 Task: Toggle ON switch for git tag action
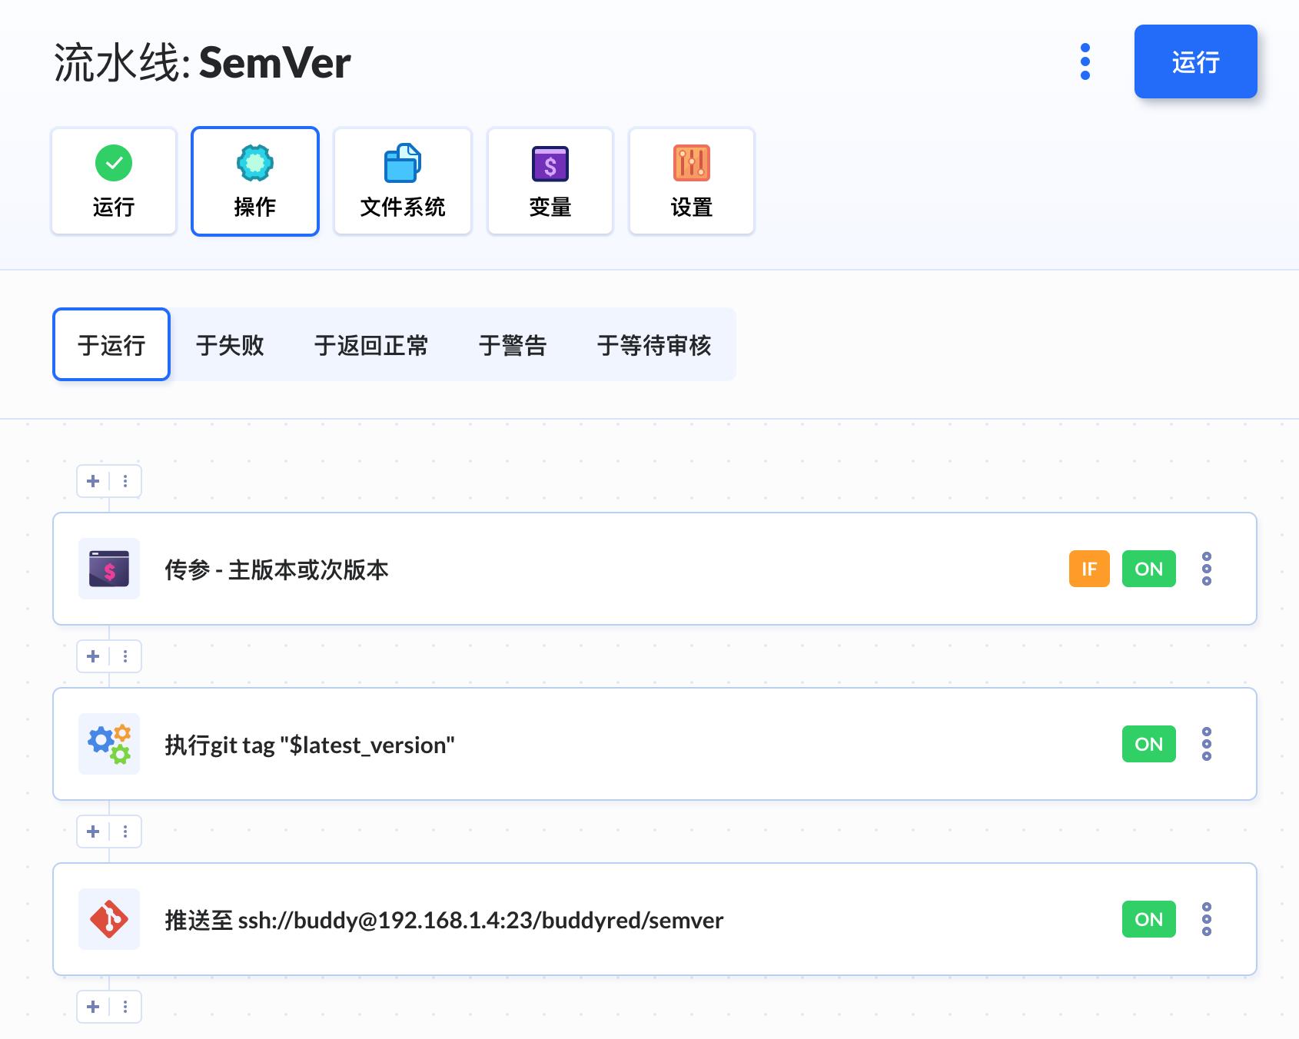pos(1149,744)
